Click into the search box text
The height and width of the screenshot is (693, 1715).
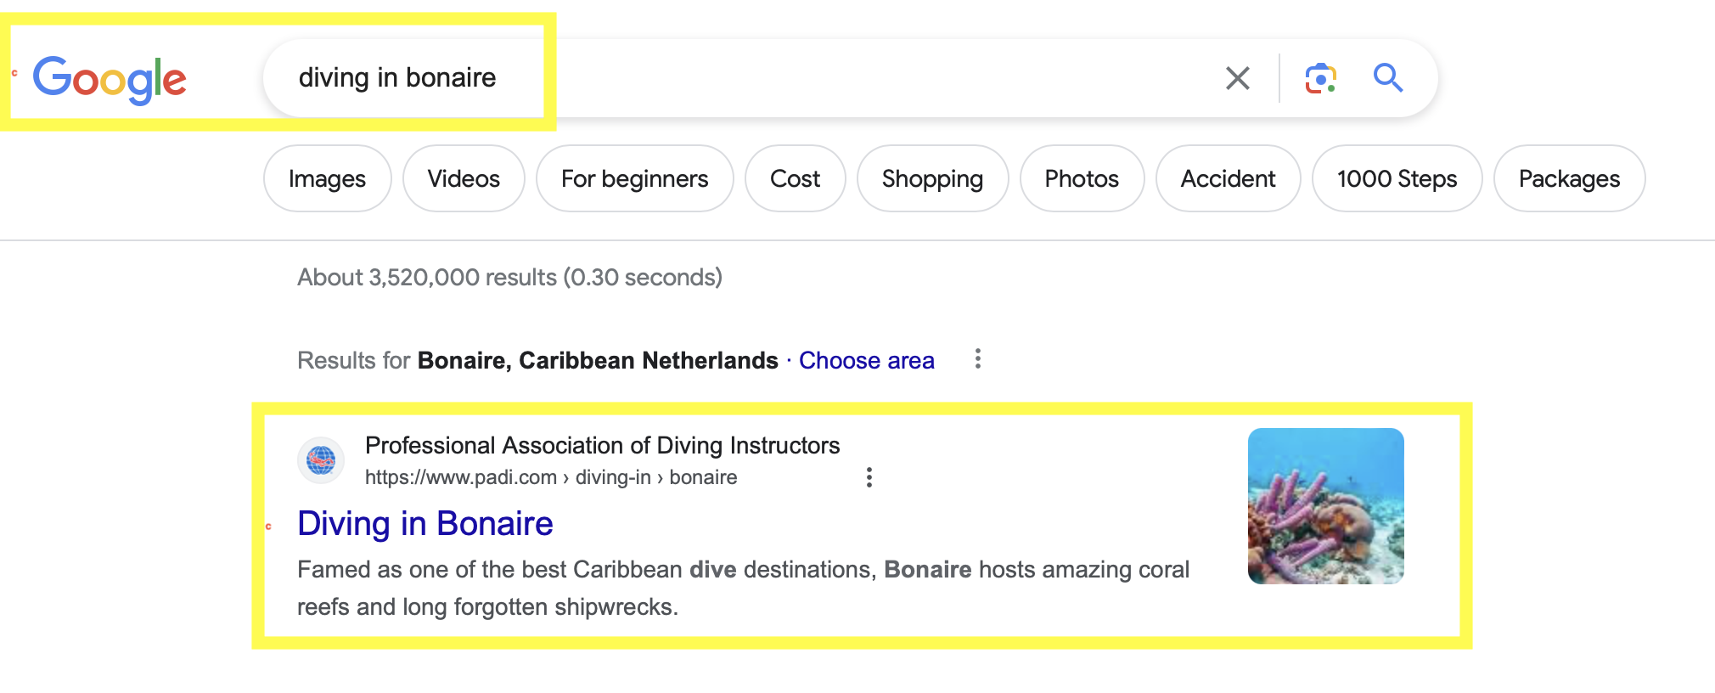point(397,78)
